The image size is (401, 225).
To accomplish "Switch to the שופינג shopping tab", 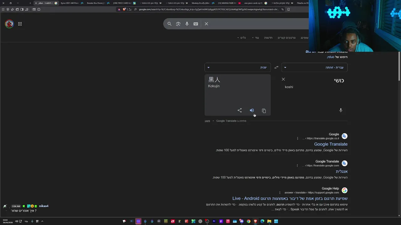I will pos(305,38).
